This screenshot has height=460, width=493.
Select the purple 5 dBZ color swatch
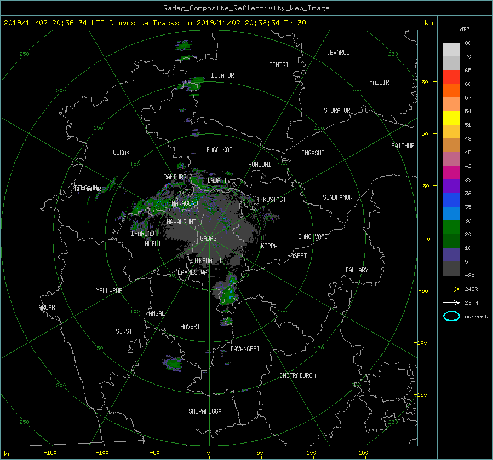[451, 255]
